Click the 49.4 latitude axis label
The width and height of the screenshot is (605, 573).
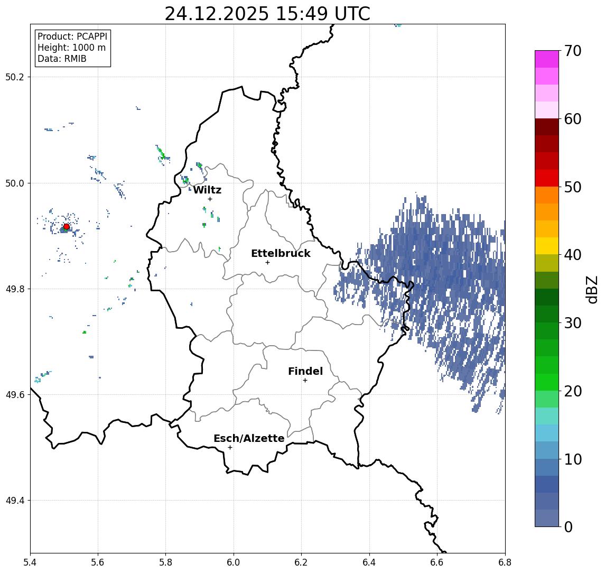[x=15, y=501]
